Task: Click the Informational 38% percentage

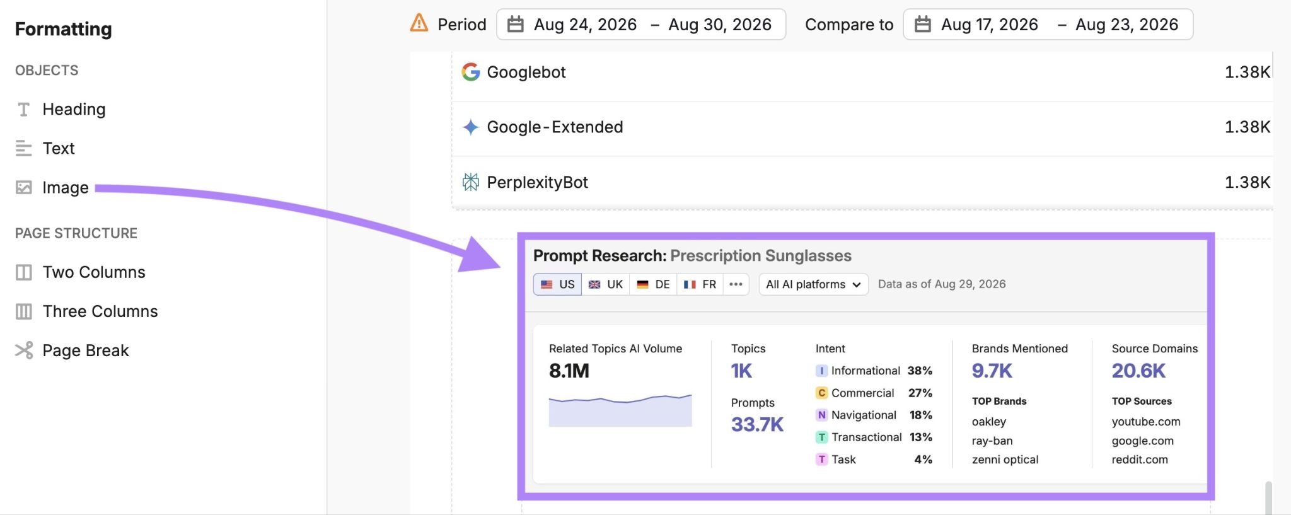Action: (x=920, y=371)
